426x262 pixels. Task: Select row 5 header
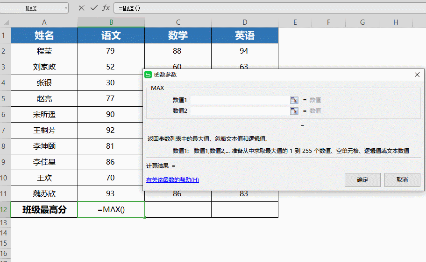point(6,98)
